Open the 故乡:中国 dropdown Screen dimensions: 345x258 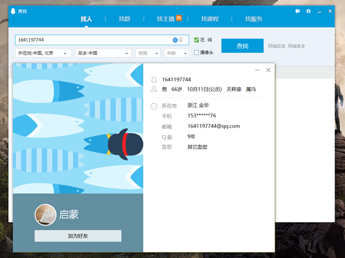(x=103, y=53)
